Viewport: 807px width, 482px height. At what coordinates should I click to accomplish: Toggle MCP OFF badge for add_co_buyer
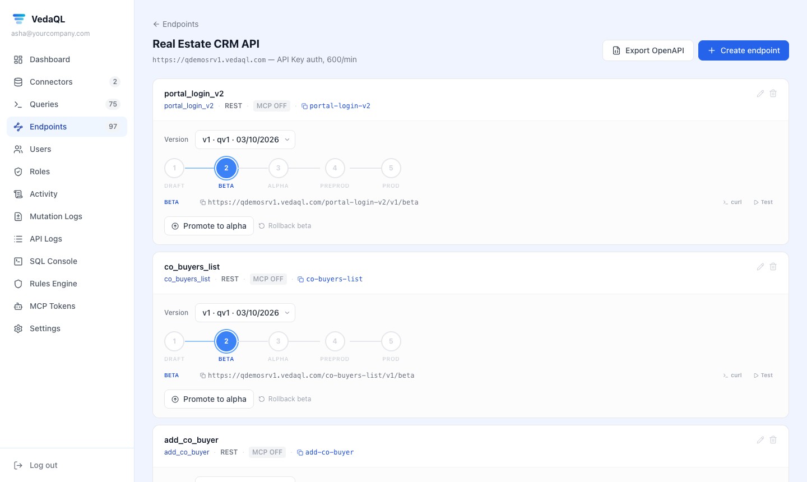point(267,452)
